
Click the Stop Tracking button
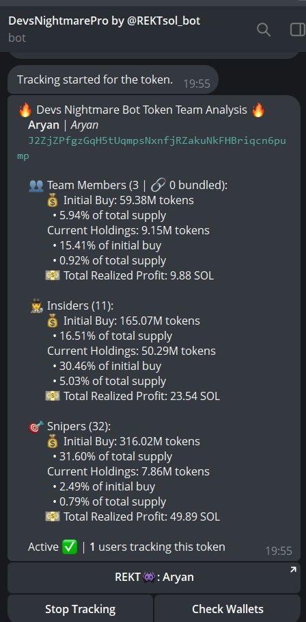click(80, 609)
